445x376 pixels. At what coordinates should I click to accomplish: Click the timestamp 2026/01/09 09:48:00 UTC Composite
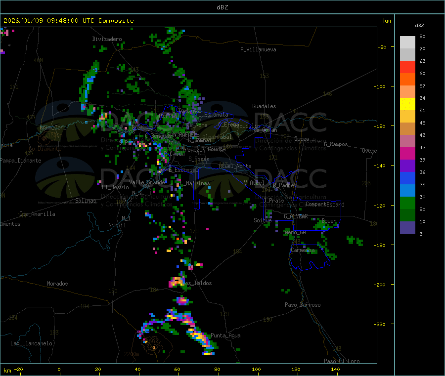(68, 21)
